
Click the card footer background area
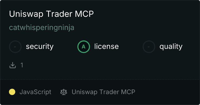166,92
